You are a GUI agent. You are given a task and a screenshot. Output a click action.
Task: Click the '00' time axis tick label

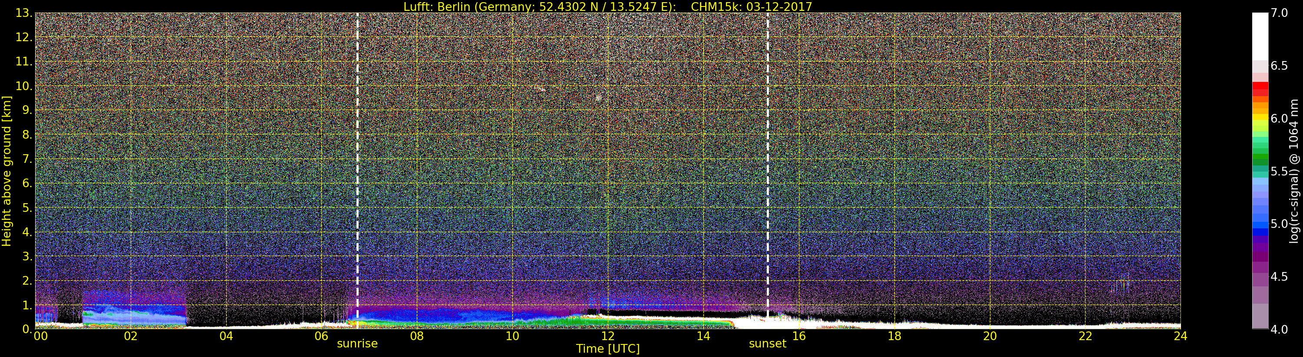click(x=40, y=336)
